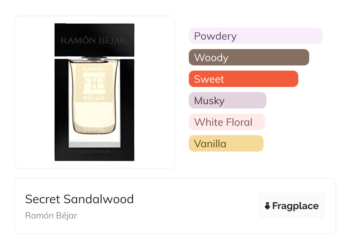Click the perfume bottle's silver neck
Screen dimensions: 350x248
pyautogui.click(x=94, y=58)
